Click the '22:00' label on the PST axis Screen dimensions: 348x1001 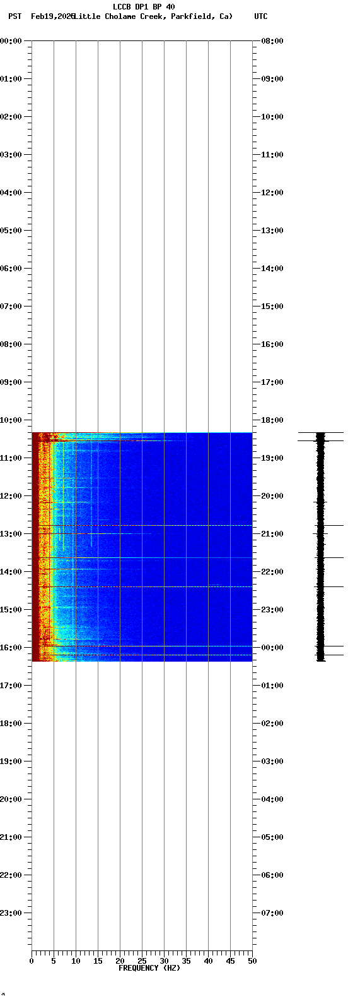11,875
